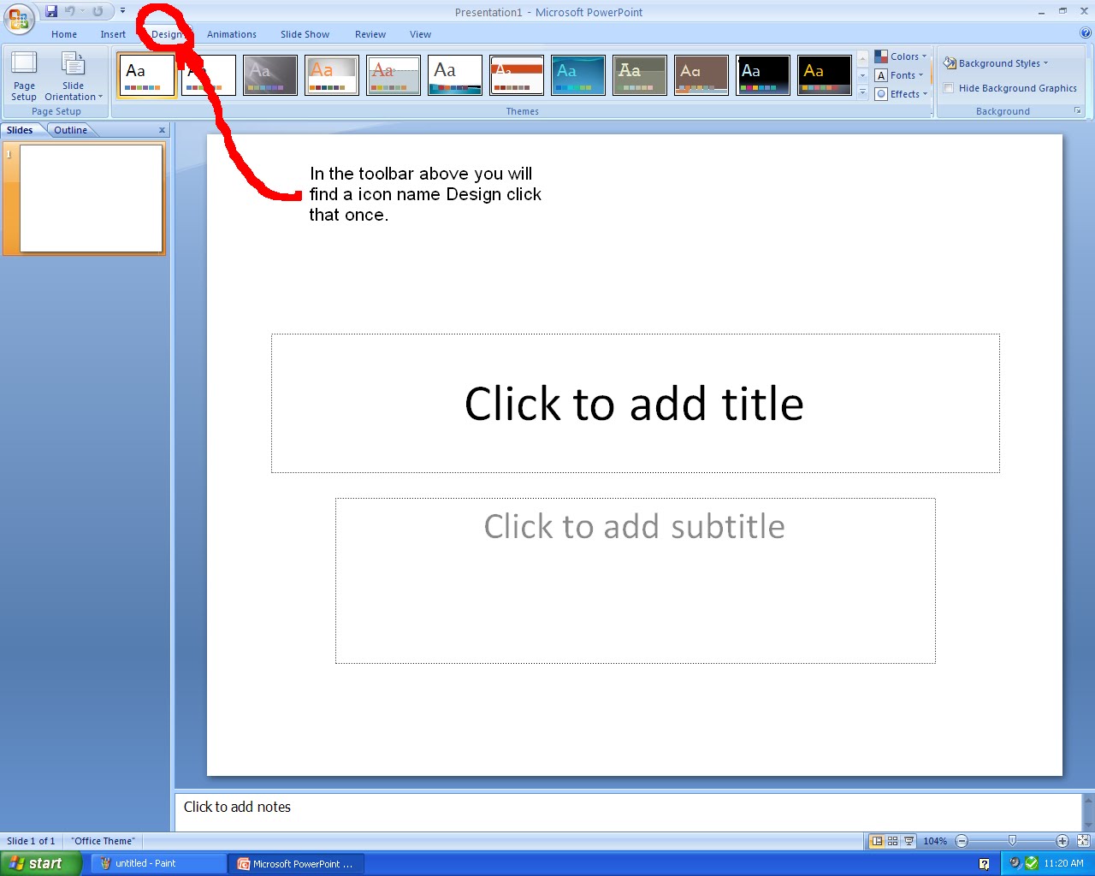Open the theme Effects dropdown
This screenshot has height=876, width=1095.
click(903, 94)
